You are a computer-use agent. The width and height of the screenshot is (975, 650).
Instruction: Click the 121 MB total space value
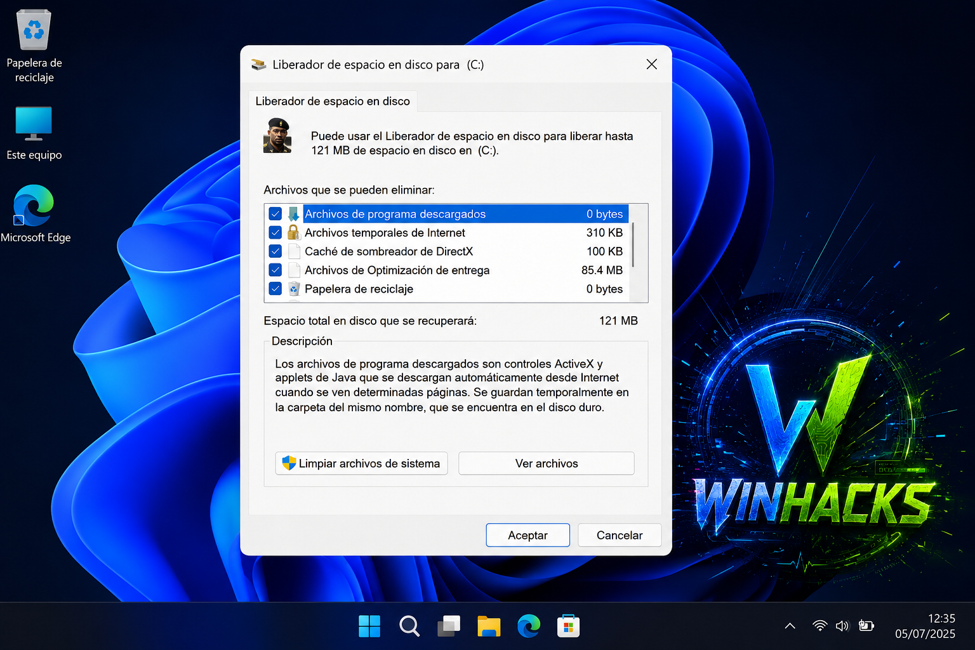coord(618,321)
